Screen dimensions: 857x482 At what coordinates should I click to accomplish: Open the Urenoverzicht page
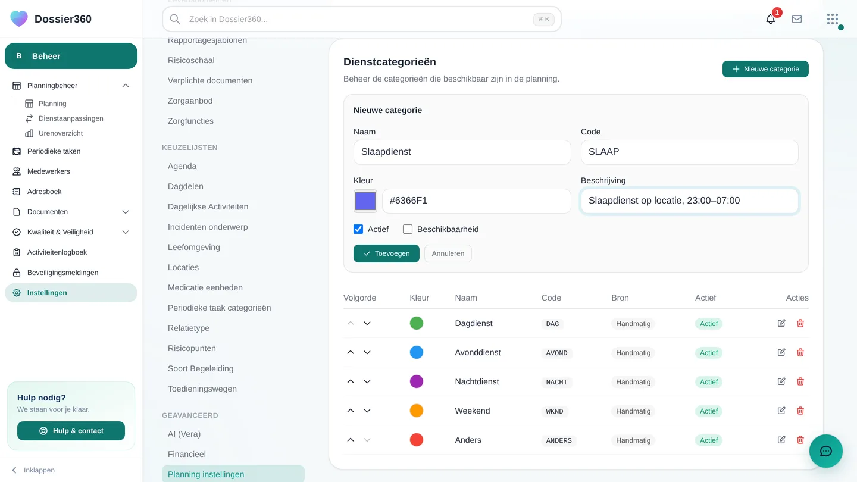coord(60,133)
